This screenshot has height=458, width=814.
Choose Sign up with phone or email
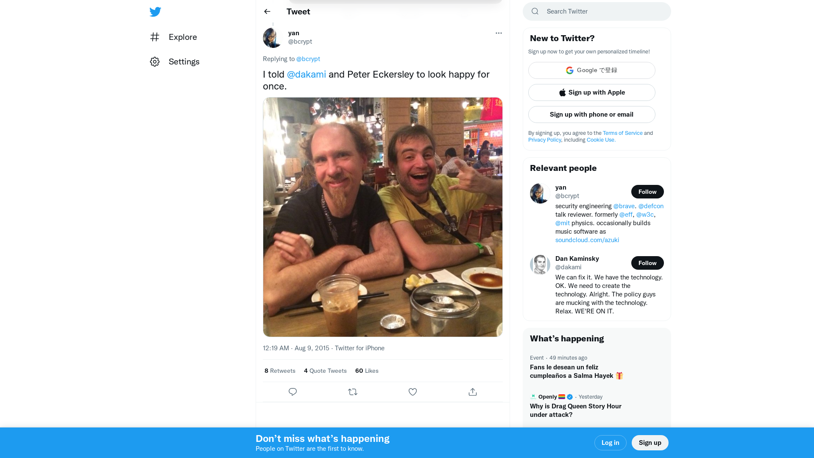[x=591, y=114]
